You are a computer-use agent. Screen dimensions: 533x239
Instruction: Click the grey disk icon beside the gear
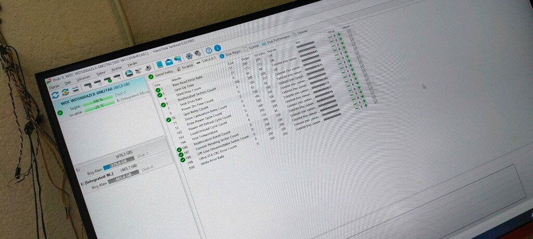coord(197,53)
